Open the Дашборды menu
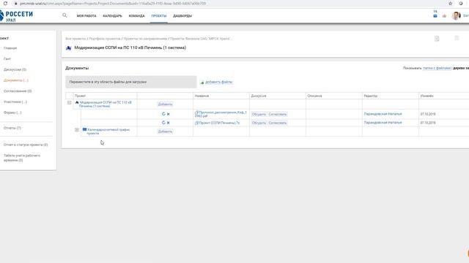The height and width of the screenshot is (263, 469). point(182,16)
